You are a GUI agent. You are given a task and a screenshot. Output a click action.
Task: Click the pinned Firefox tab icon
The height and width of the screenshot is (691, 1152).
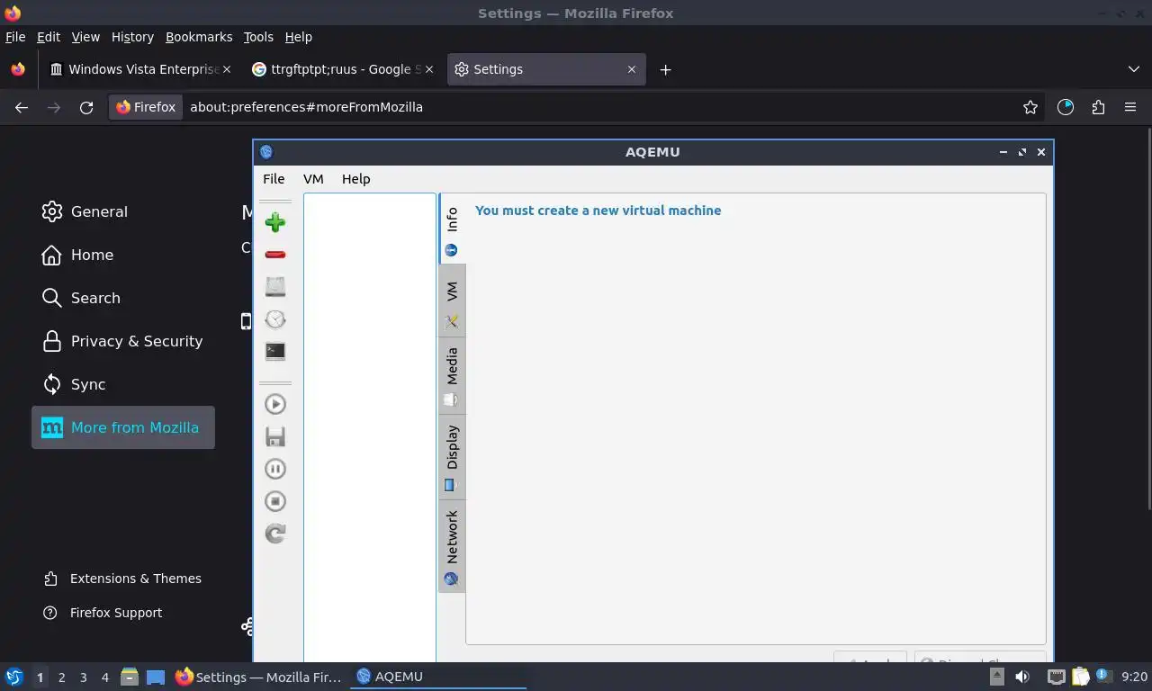(x=18, y=69)
